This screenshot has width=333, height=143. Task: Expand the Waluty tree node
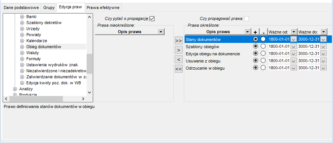tap(22, 53)
